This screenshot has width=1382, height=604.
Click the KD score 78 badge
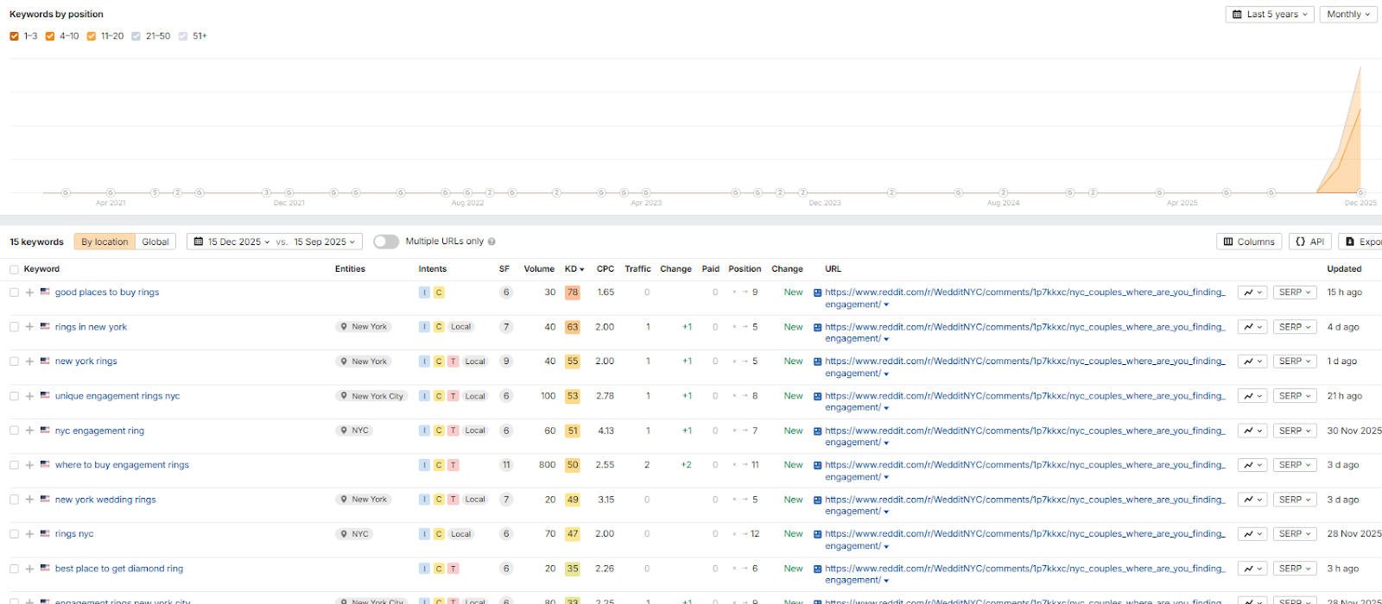[x=572, y=293]
